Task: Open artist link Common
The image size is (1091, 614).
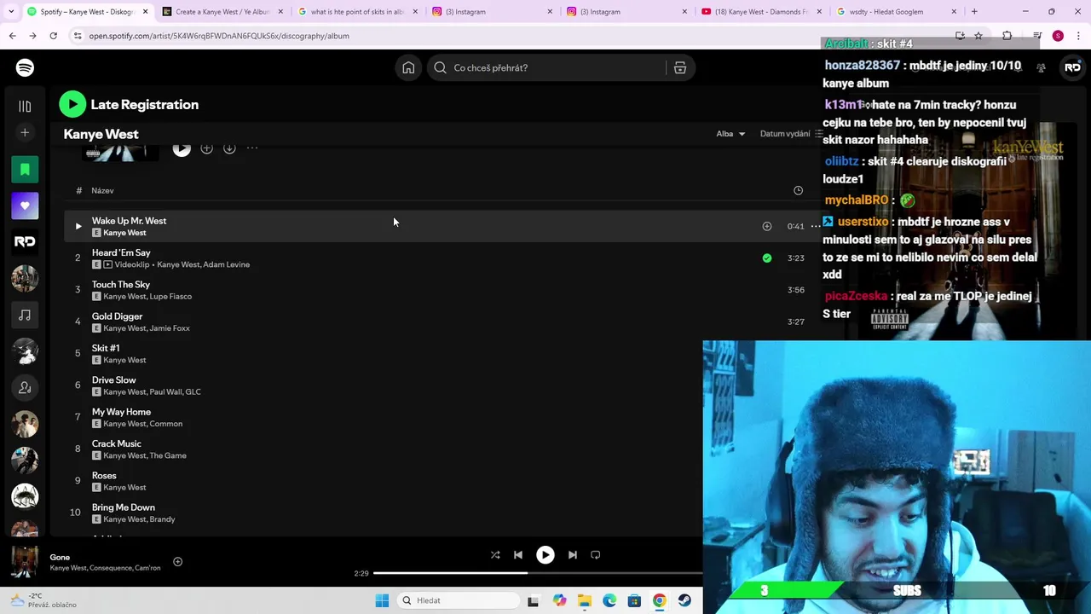Action: [166, 424]
